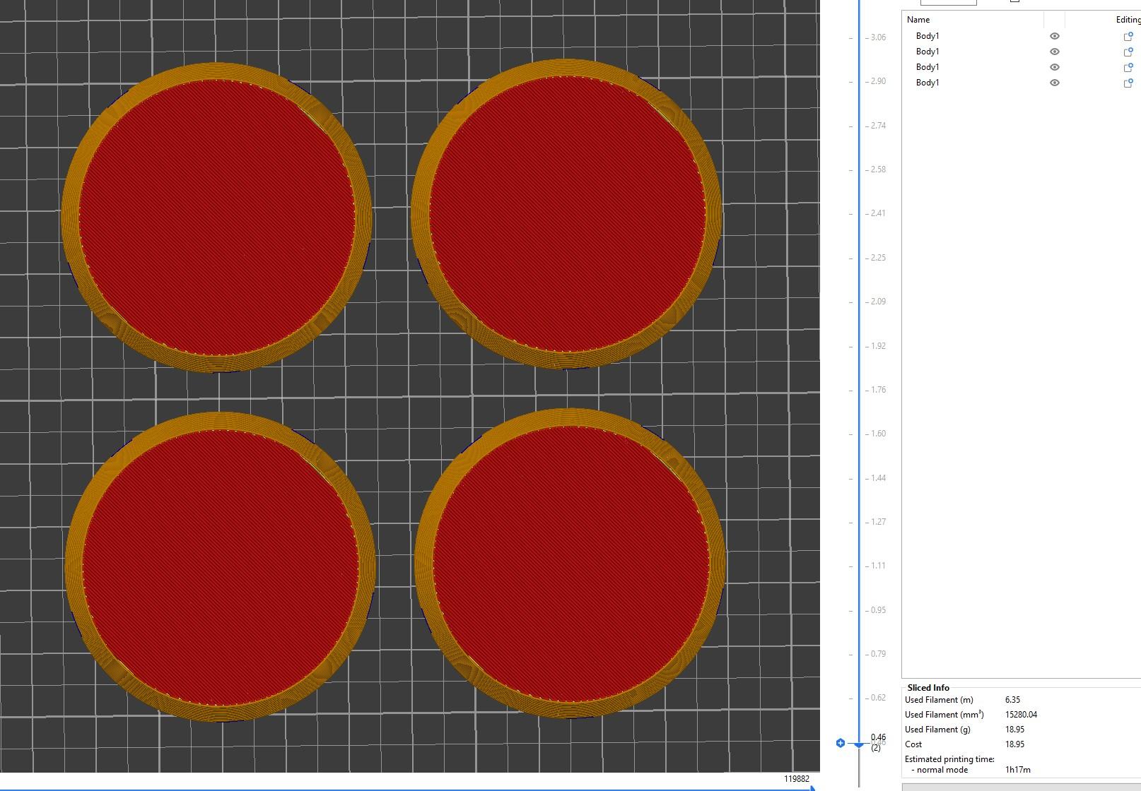Click the bottom-right red disc in preview
The height and width of the screenshot is (791, 1141).
pos(571,563)
